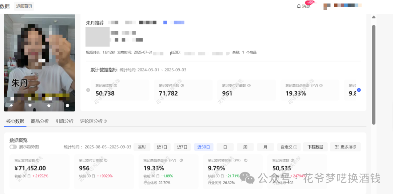Click help icon beside cumulative 笔记商品点击率
The height and width of the screenshot is (194, 393).
(321, 86)
